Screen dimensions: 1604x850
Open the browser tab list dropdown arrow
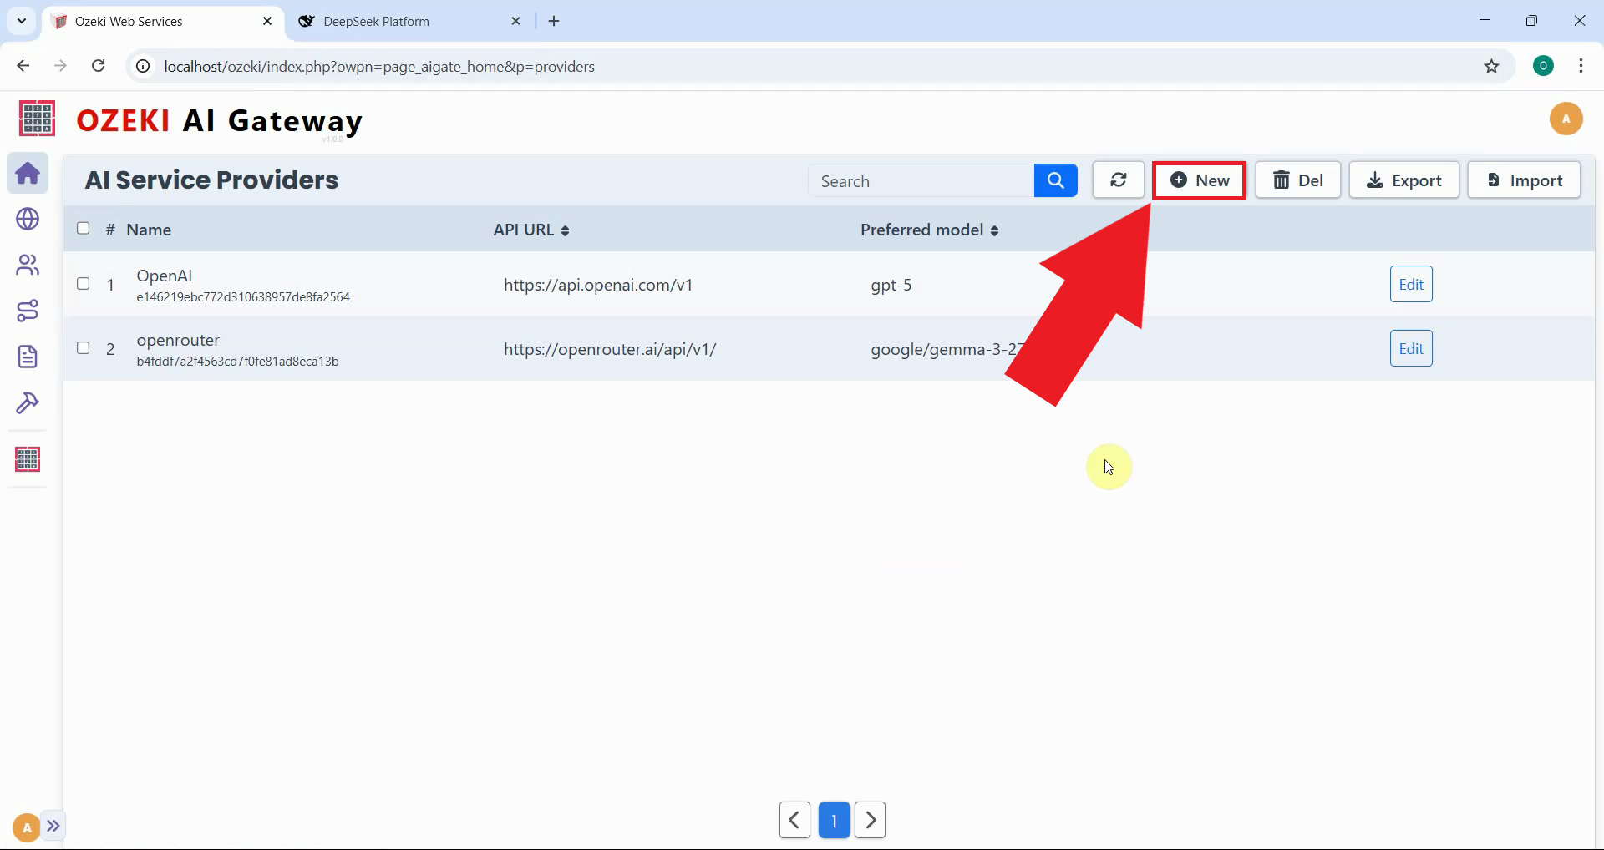tap(20, 21)
